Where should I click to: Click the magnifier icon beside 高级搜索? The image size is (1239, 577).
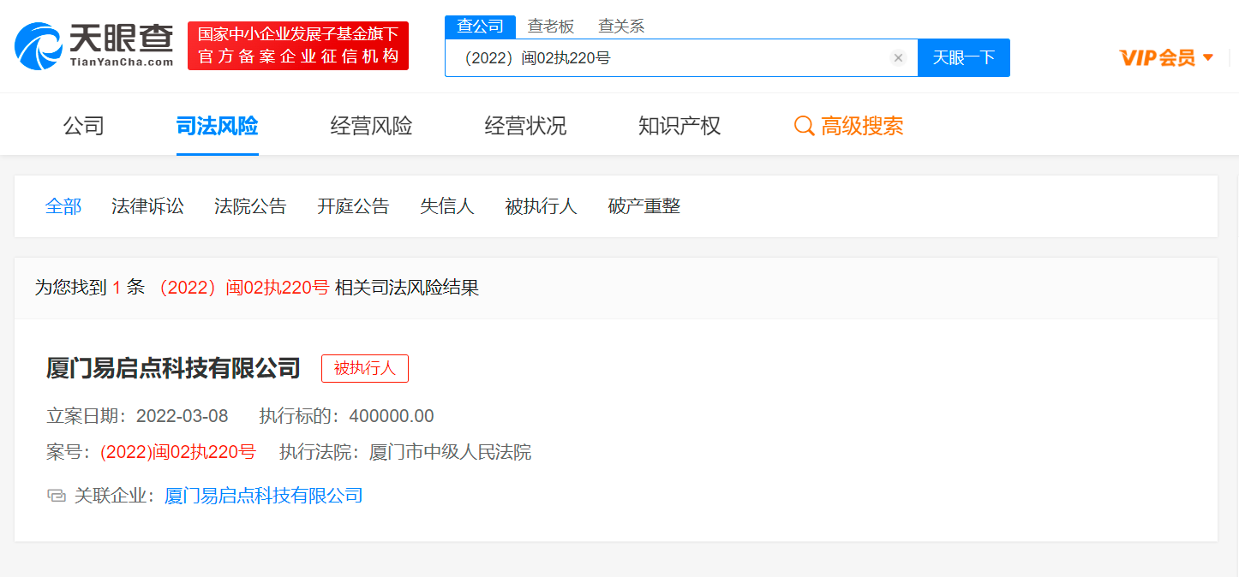(804, 127)
